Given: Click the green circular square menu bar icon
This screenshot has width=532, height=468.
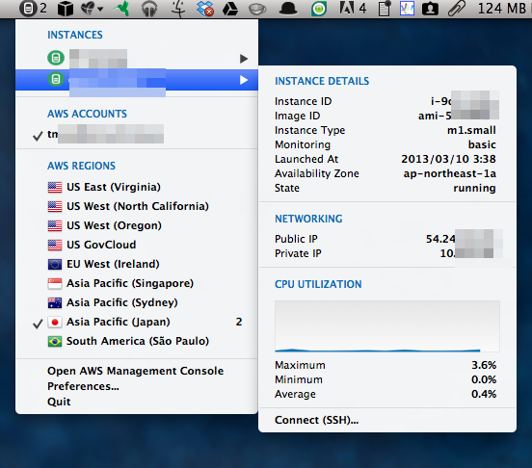Looking at the screenshot, I should [x=319, y=9].
